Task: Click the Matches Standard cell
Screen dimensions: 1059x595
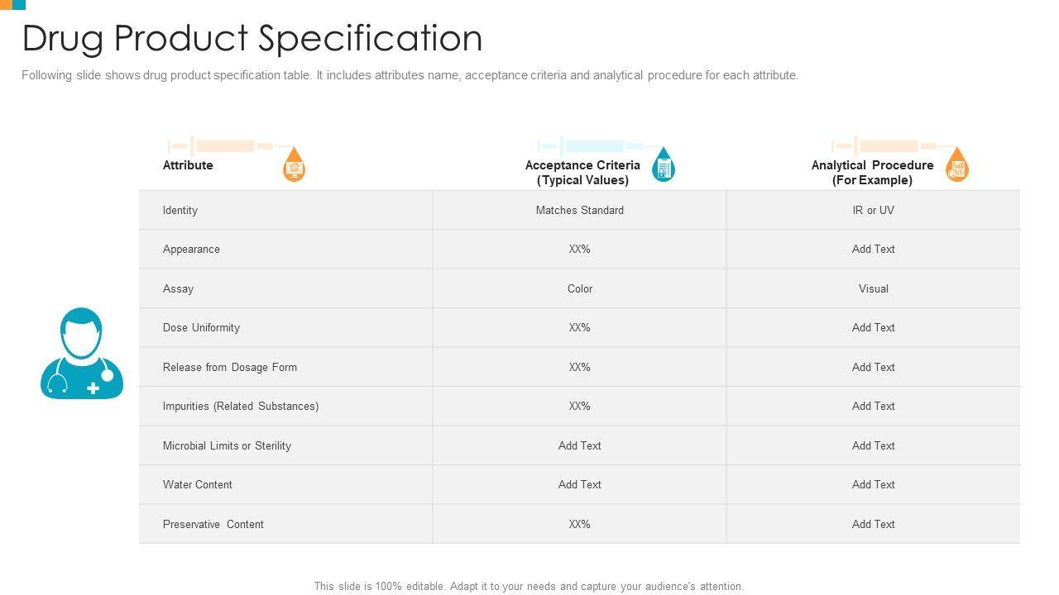Action: pos(580,210)
